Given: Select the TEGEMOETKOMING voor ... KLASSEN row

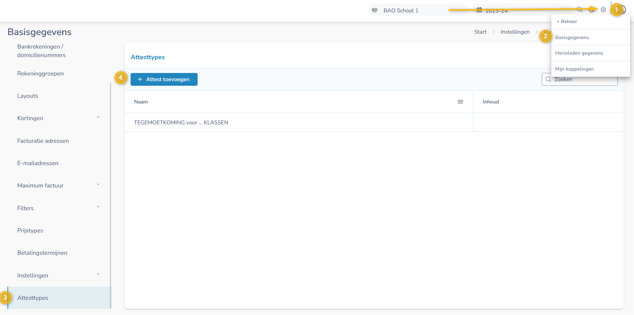Looking at the screenshot, I should [x=181, y=123].
